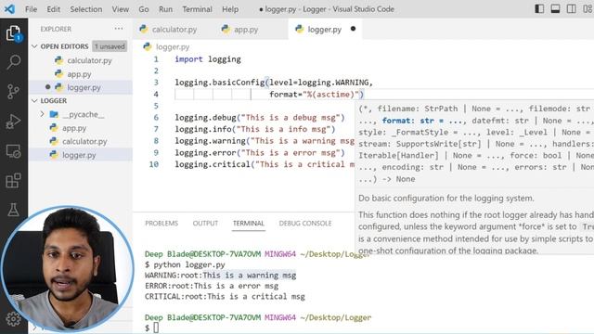Open the Edit menu
Image resolution: width=594 pixels, height=334 pixels.
(54, 9)
